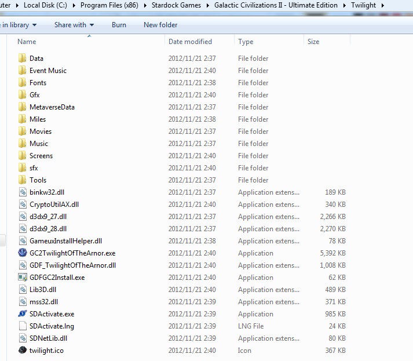
Task: Open the Include in library dropdown
Action: [x=17, y=25]
